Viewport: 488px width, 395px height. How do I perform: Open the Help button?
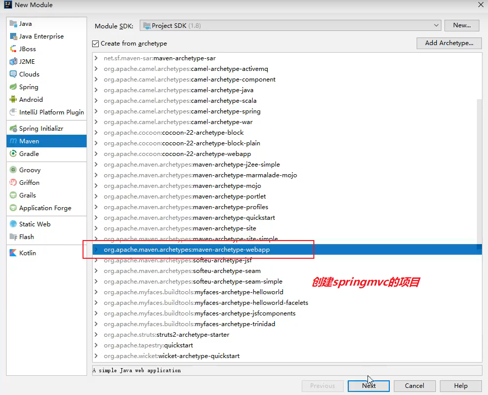[461, 386]
